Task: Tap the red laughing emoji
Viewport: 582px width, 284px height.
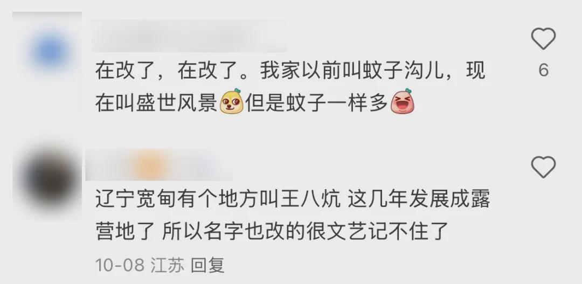Action: coord(403,101)
